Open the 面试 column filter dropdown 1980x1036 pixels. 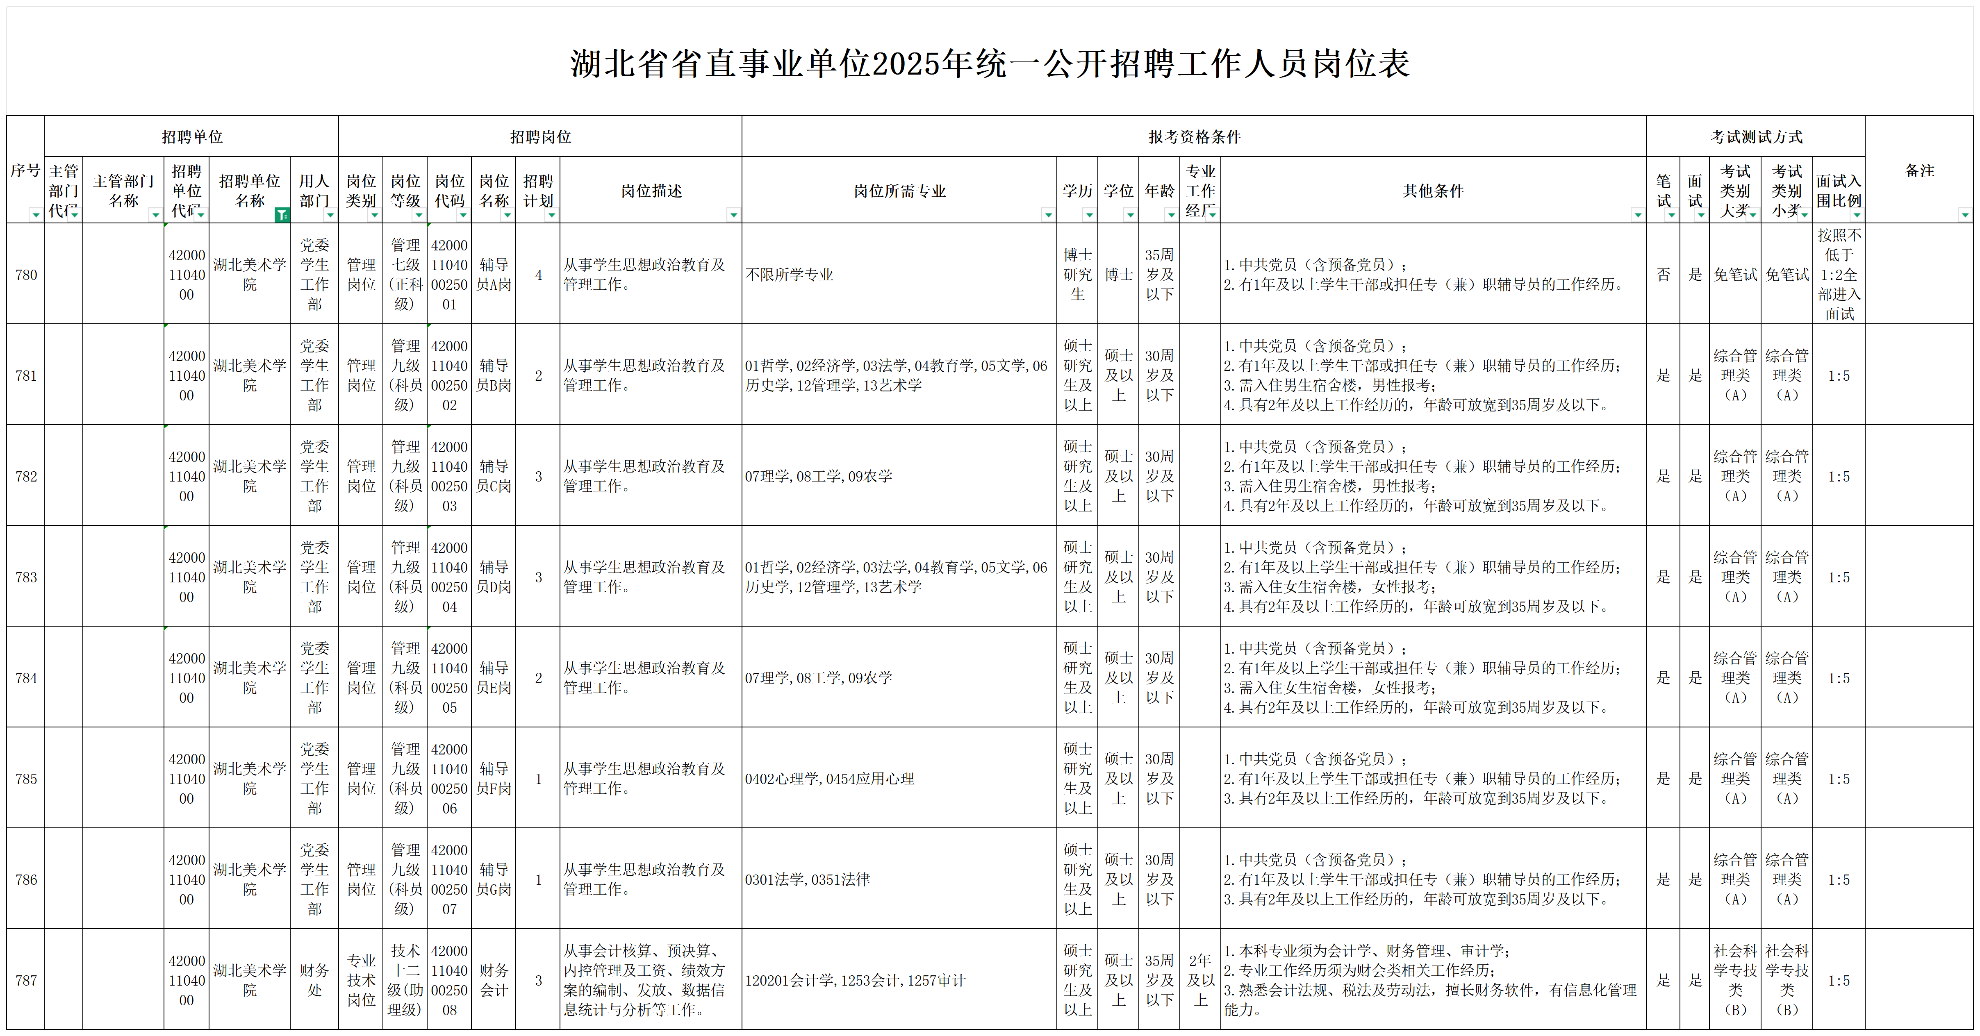1702,215
